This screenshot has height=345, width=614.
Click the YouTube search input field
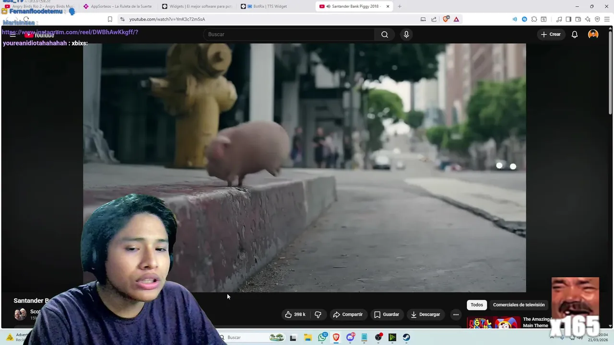click(x=289, y=34)
